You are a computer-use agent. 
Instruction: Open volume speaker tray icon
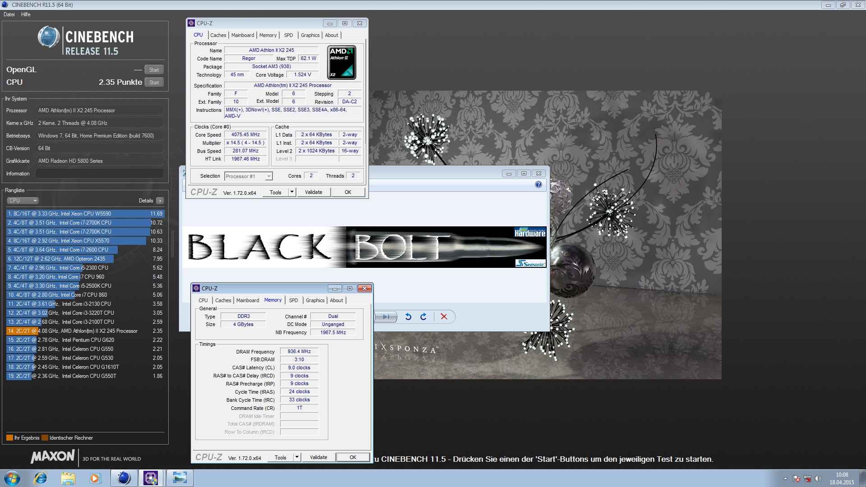[818, 478]
